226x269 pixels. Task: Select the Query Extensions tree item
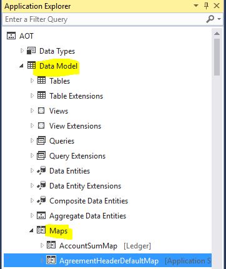coord(77,156)
